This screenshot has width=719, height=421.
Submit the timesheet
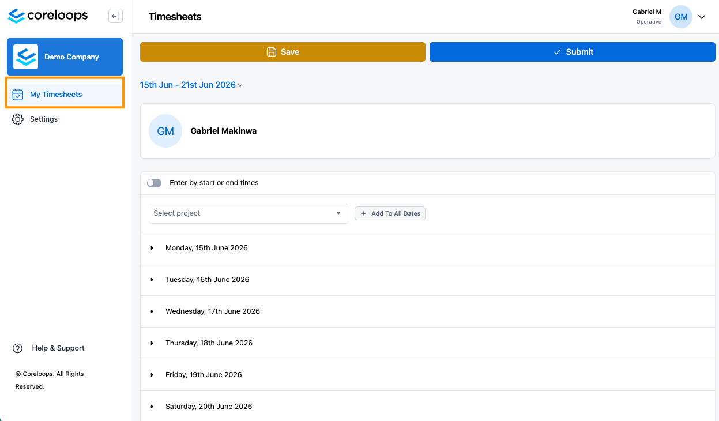pos(573,52)
